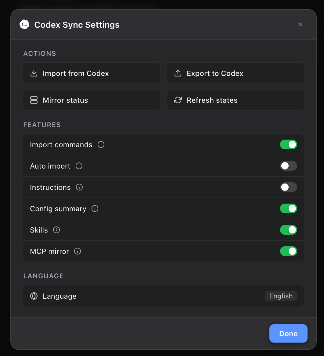This screenshot has height=356, width=324.
Task: Click the FEATURES section heading
Action: point(42,125)
